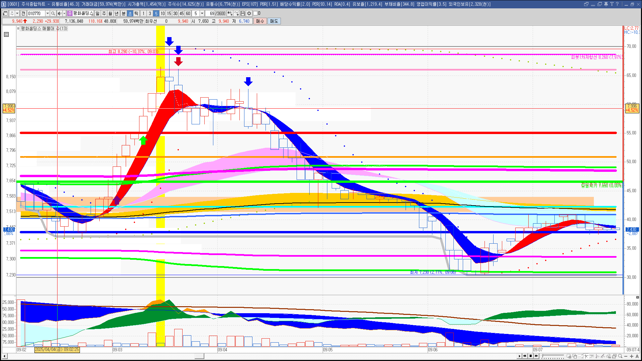This screenshot has width=642, height=361.
Task: Click the 매수 buy button
Action: coord(260,21)
